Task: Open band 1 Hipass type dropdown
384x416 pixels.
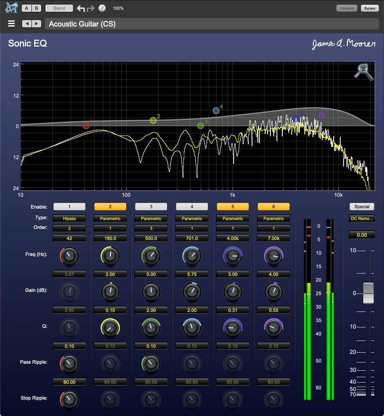Action: click(x=69, y=218)
